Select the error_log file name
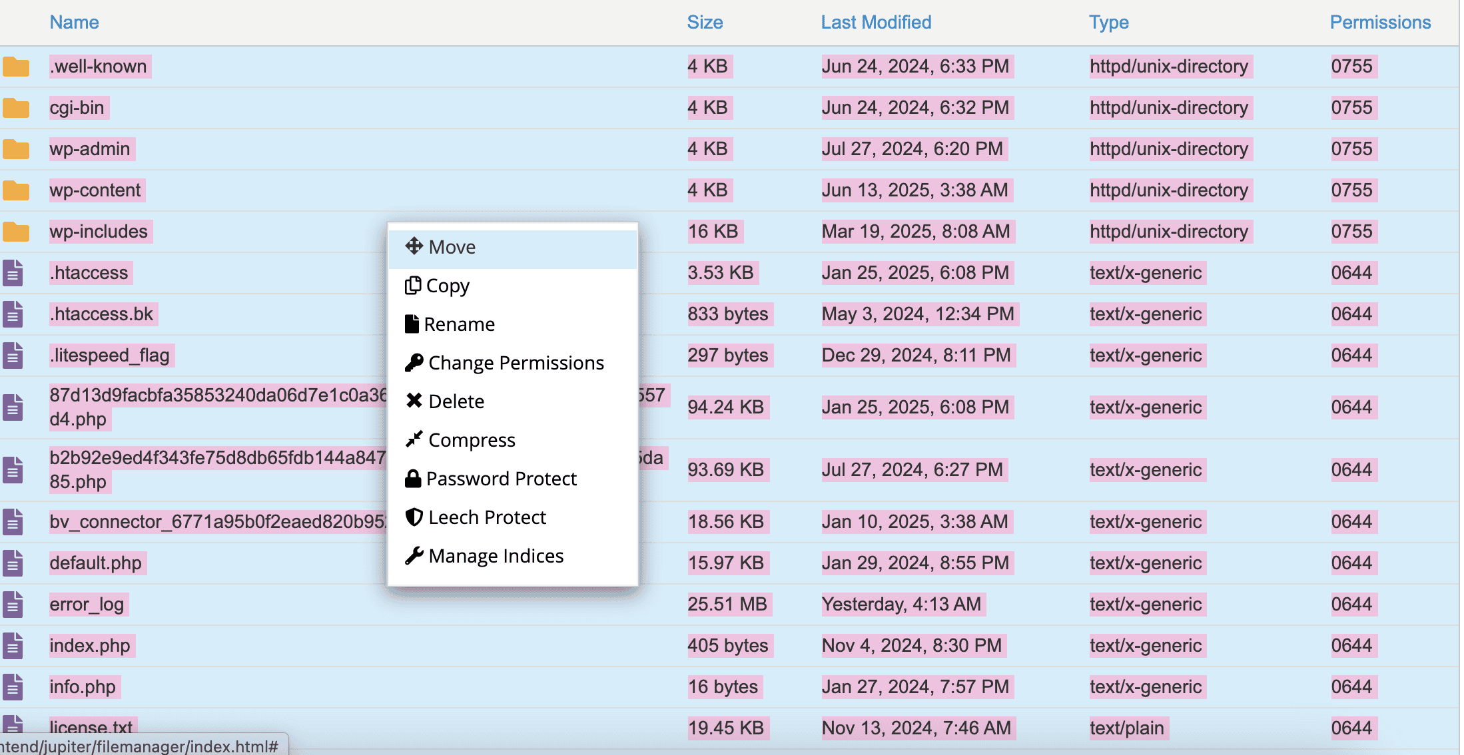The height and width of the screenshot is (755, 1464). pos(87,605)
